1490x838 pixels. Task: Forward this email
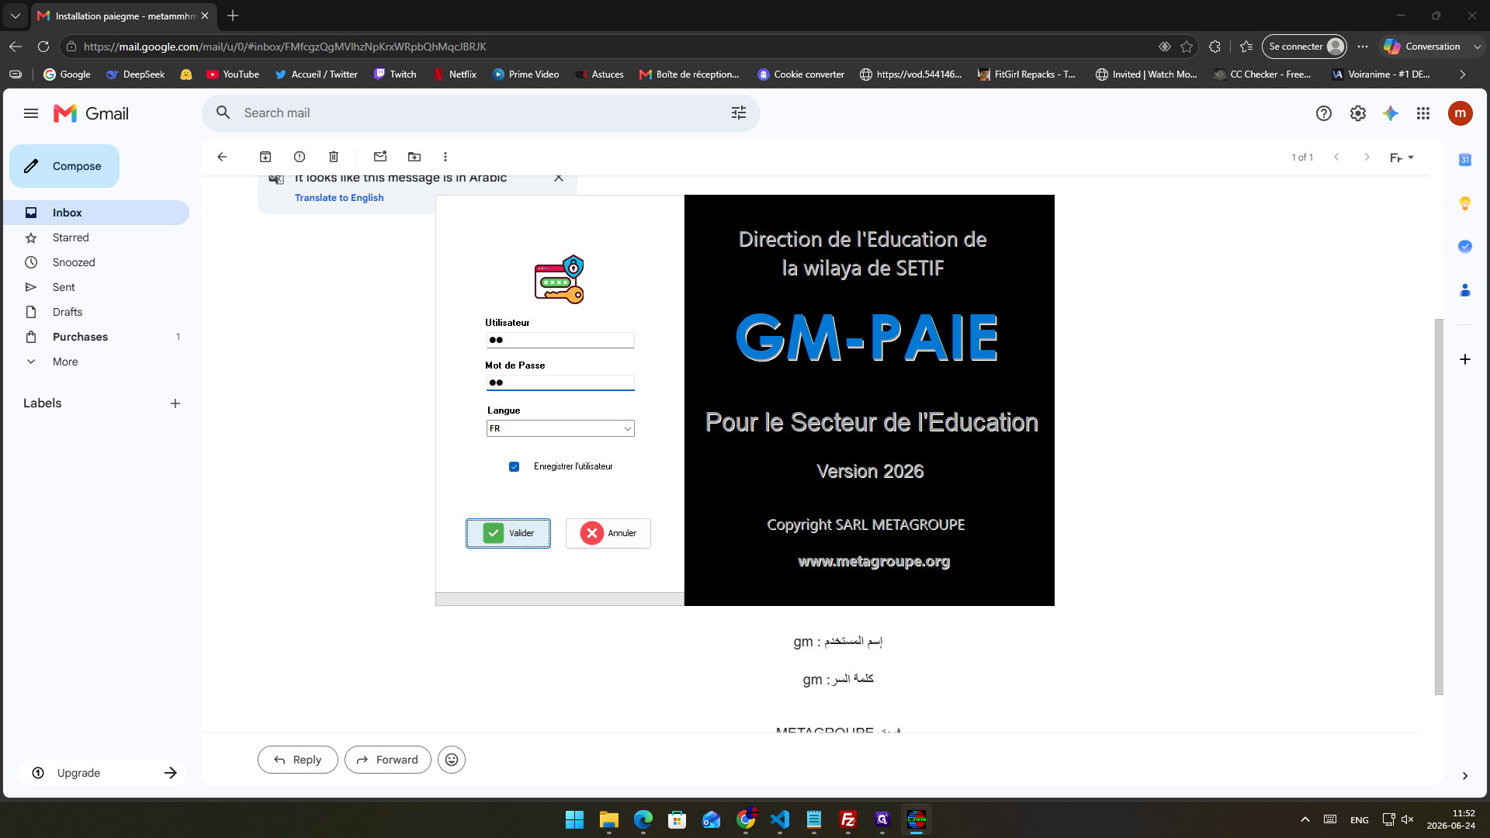[x=387, y=760]
